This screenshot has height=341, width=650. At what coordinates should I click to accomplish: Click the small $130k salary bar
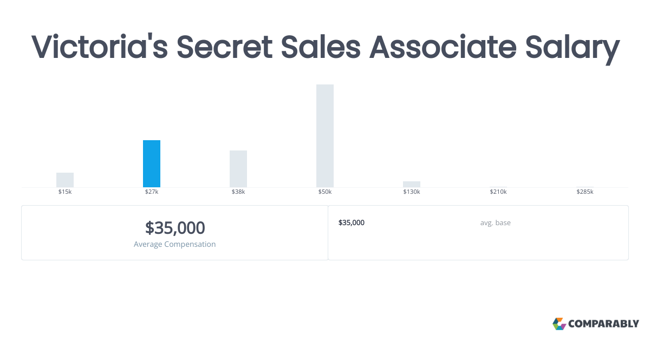(x=412, y=184)
